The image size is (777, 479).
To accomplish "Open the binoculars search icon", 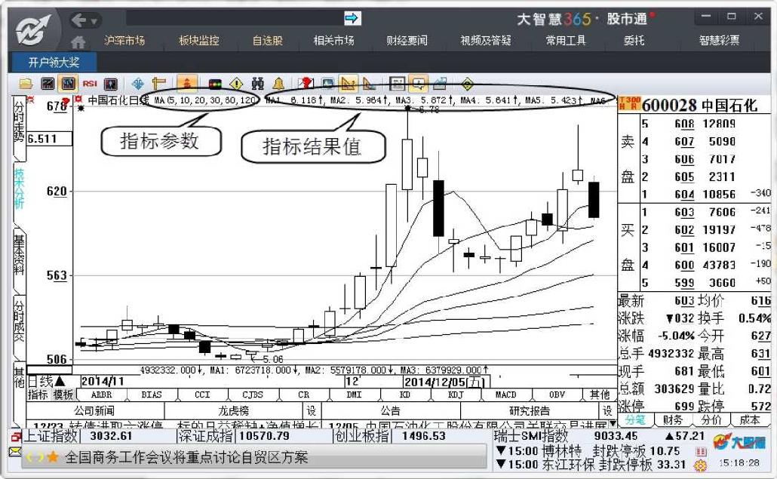I will (x=257, y=84).
